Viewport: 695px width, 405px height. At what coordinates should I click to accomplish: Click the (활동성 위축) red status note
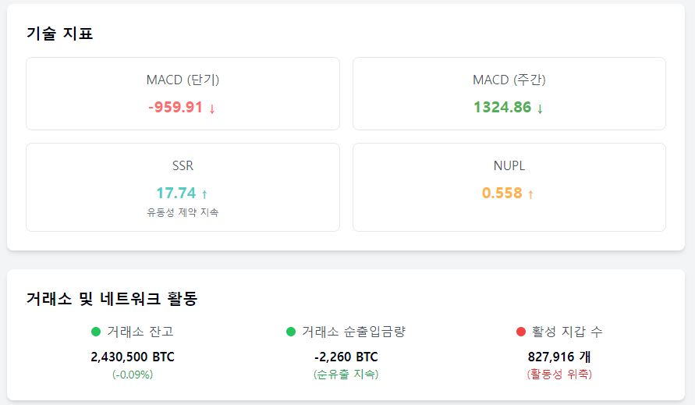(559, 375)
